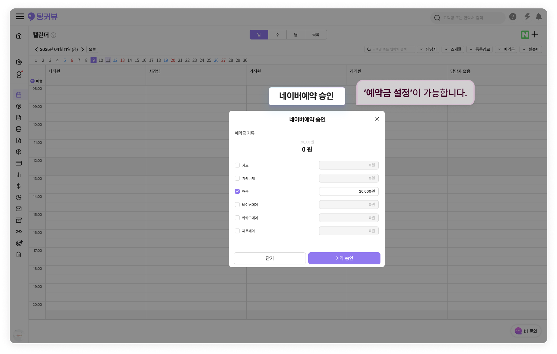The height and width of the screenshot is (354, 557).
Task: Open the bar chart statistics icon
Action: point(19,175)
